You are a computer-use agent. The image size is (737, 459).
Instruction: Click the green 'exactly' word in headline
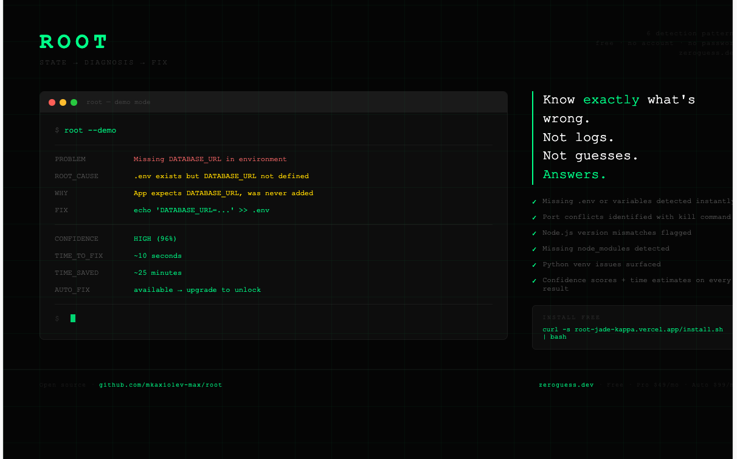coord(611,100)
